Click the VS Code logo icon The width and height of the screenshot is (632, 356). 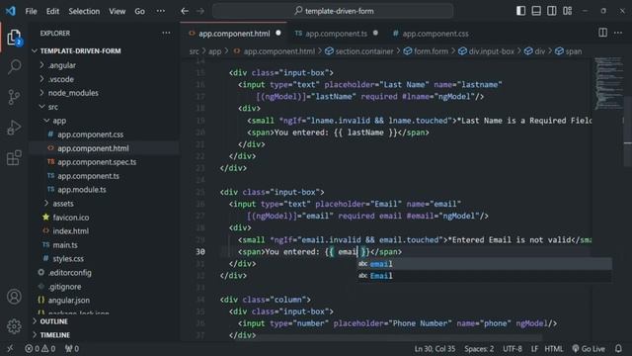[x=11, y=11]
